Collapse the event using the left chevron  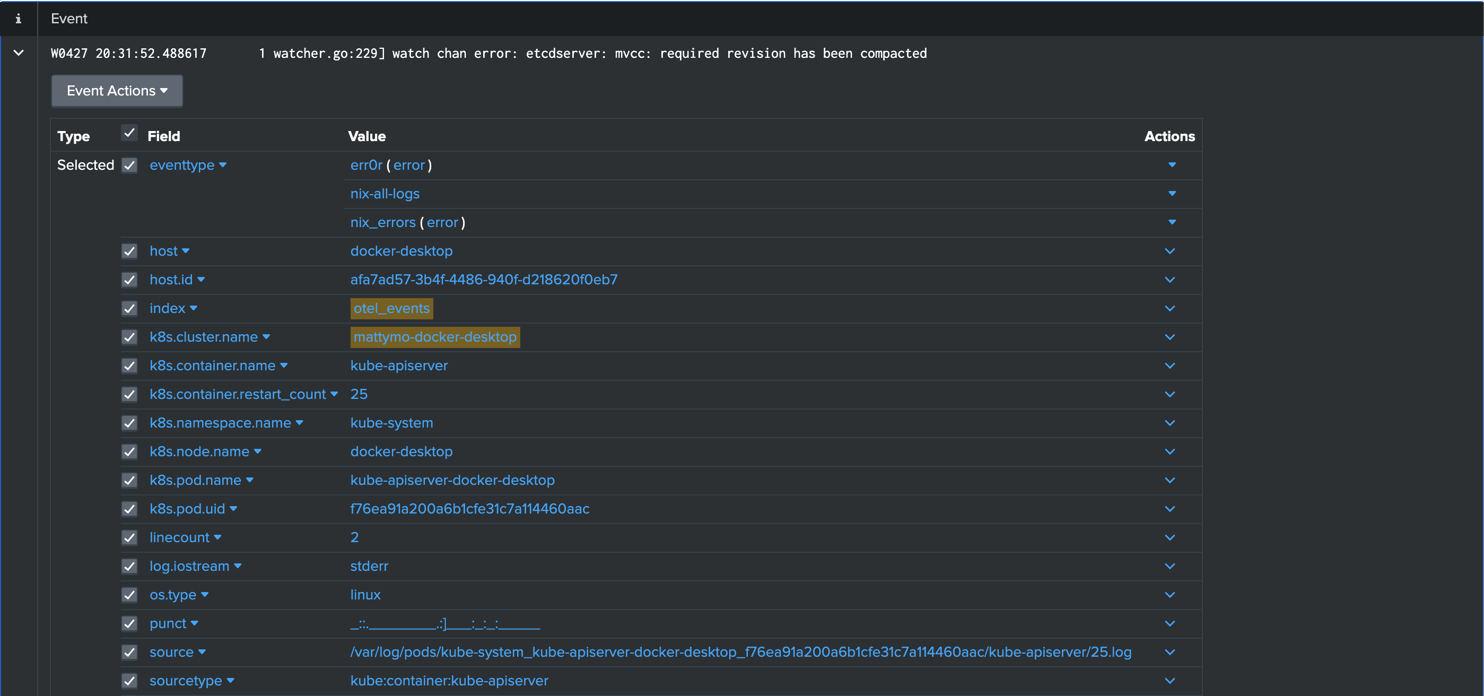point(19,53)
